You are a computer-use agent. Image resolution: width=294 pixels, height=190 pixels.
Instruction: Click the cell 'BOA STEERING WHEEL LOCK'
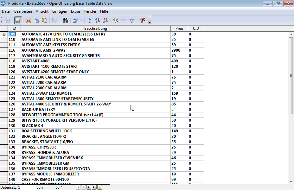tap(96, 131)
